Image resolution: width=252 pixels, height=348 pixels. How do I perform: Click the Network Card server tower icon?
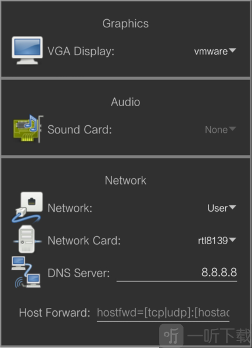pos(27,239)
